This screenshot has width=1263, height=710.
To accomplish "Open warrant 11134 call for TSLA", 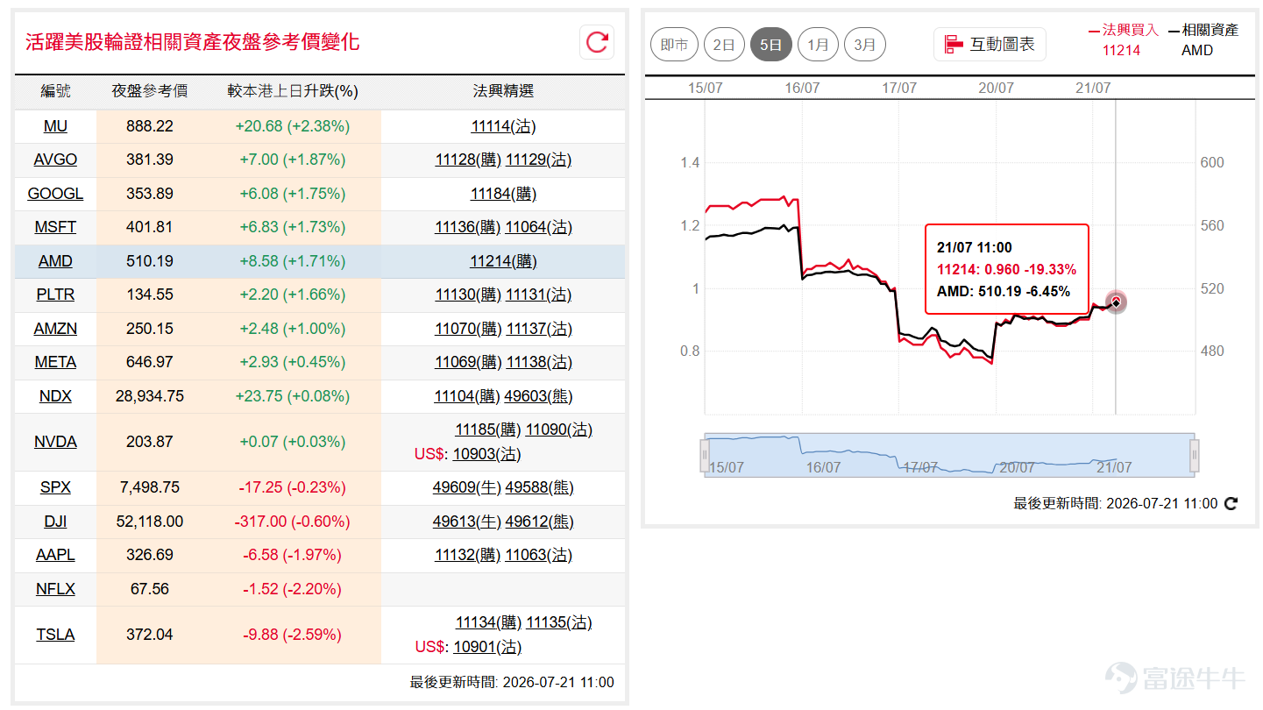I will (x=488, y=622).
